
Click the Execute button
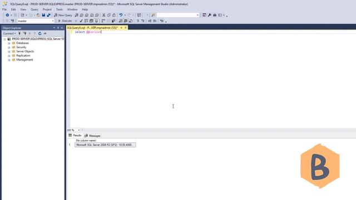pyautogui.click(x=65, y=21)
